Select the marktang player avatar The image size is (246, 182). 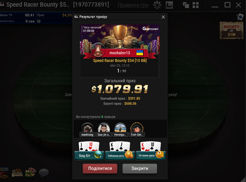[88, 129]
